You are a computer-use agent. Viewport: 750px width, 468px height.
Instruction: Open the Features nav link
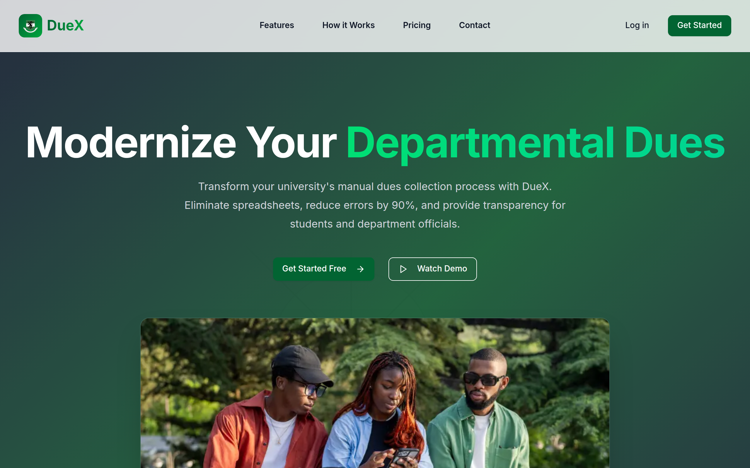[x=277, y=25]
